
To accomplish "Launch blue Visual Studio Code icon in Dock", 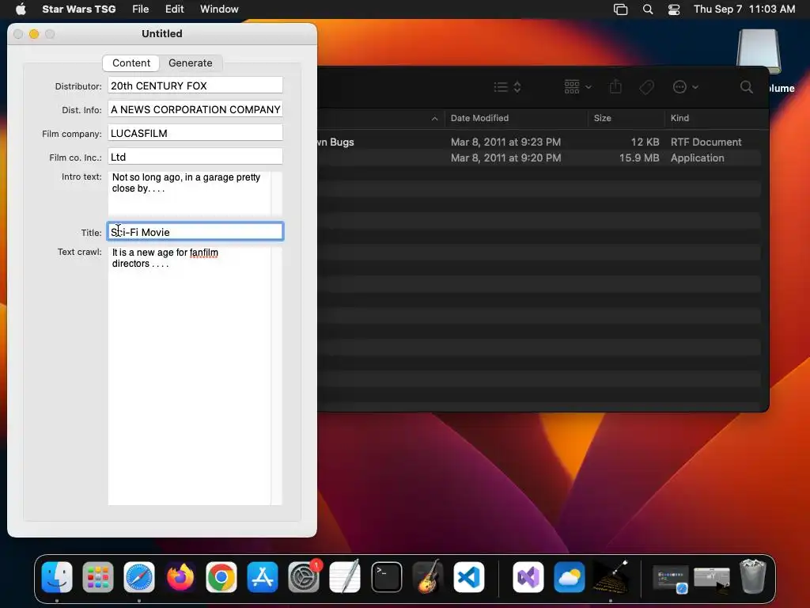I will [468, 576].
